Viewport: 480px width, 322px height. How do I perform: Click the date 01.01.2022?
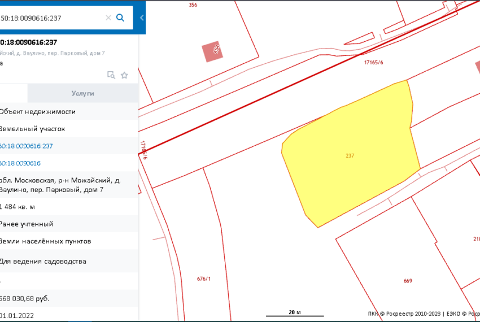17,316
